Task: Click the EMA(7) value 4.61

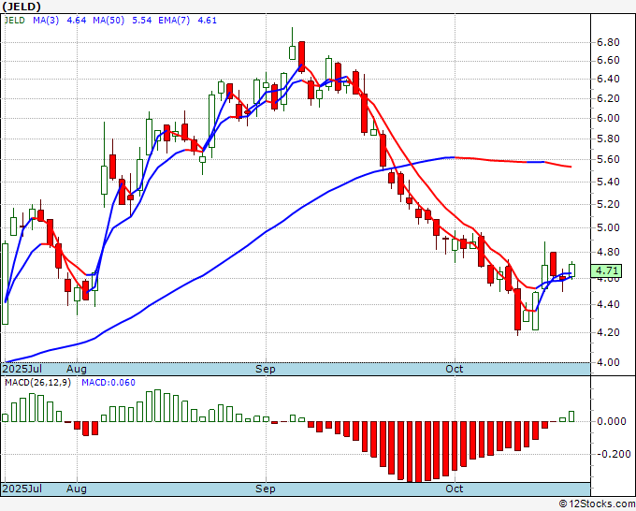Action: 208,21
